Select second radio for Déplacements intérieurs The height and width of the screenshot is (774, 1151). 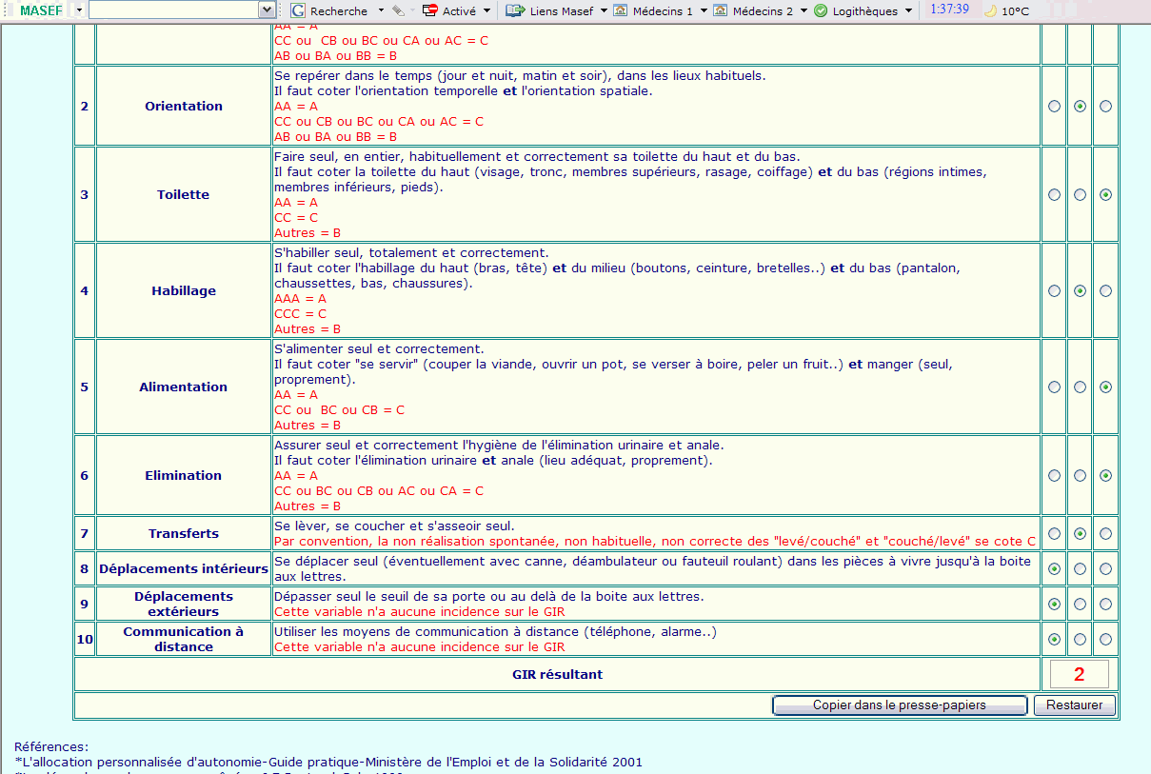pyautogui.click(x=1080, y=569)
